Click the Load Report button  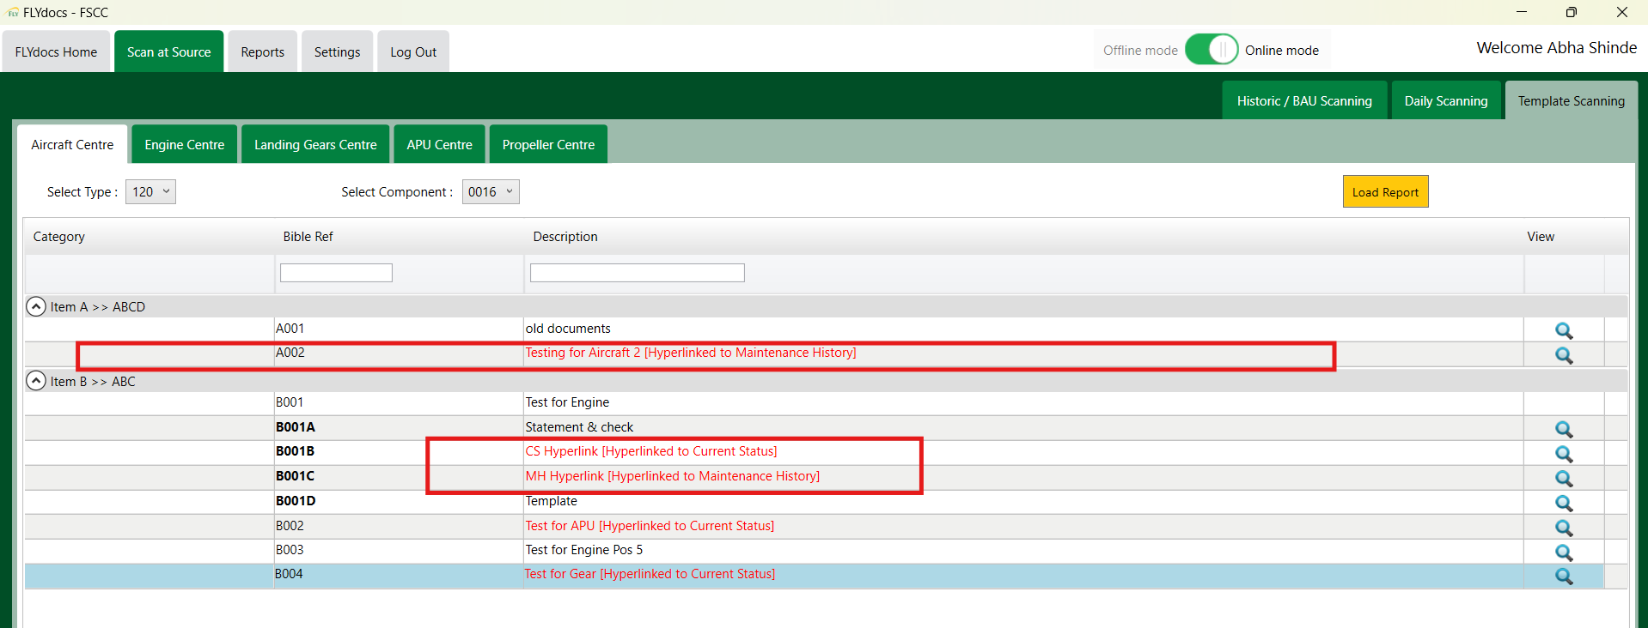tap(1386, 192)
